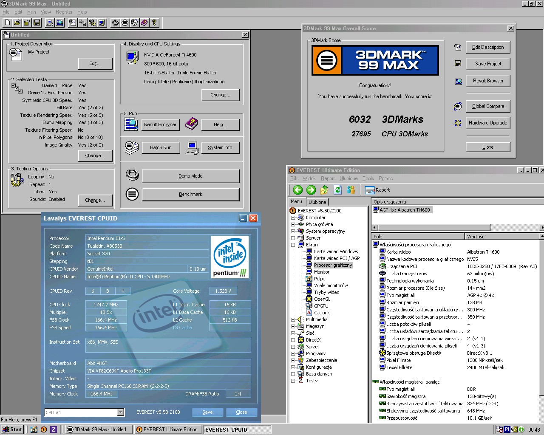The height and width of the screenshot is (435, 544).
Task: Click the System Info button in Run section
Action: [220, 147]
